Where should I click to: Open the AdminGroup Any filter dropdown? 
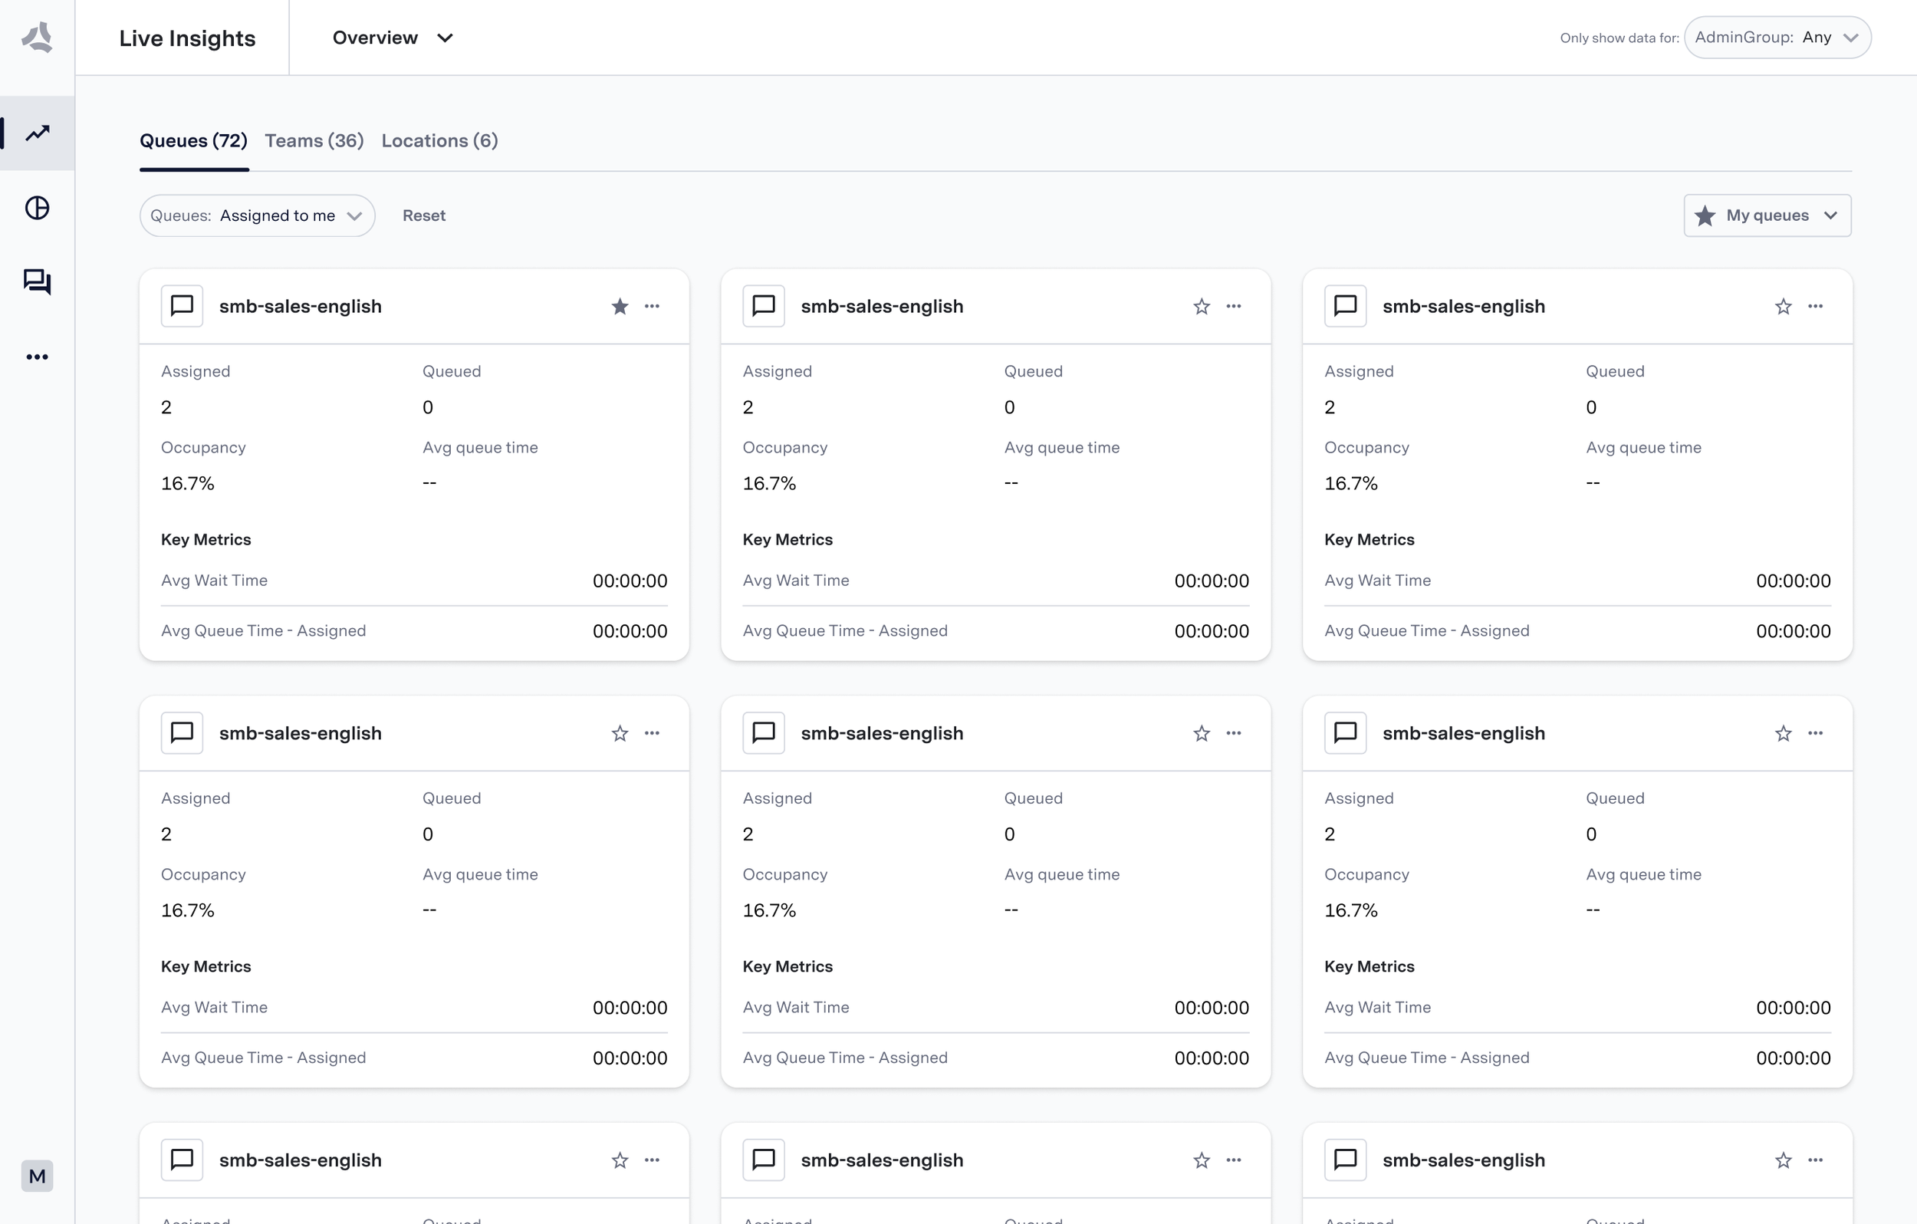1777,38
